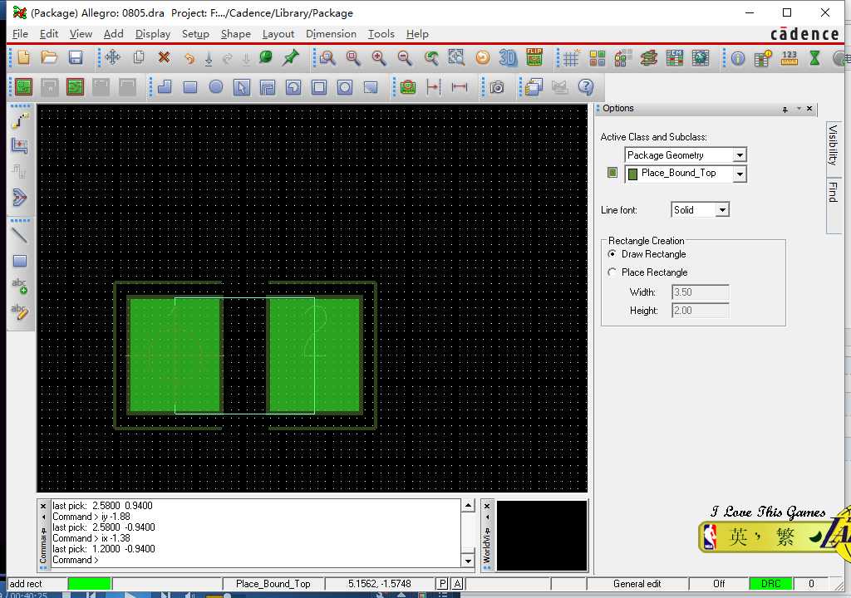Click the Place_Bound_Top green color swatch

[x=632, y=174]
